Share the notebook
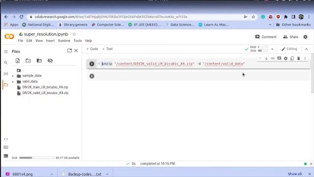Viewport: 314px width, 177px height. (290, 37)
